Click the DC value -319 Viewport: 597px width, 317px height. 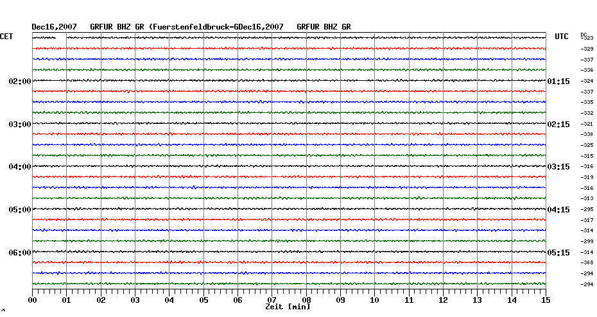pyautogui.click(x=587, y=177)
